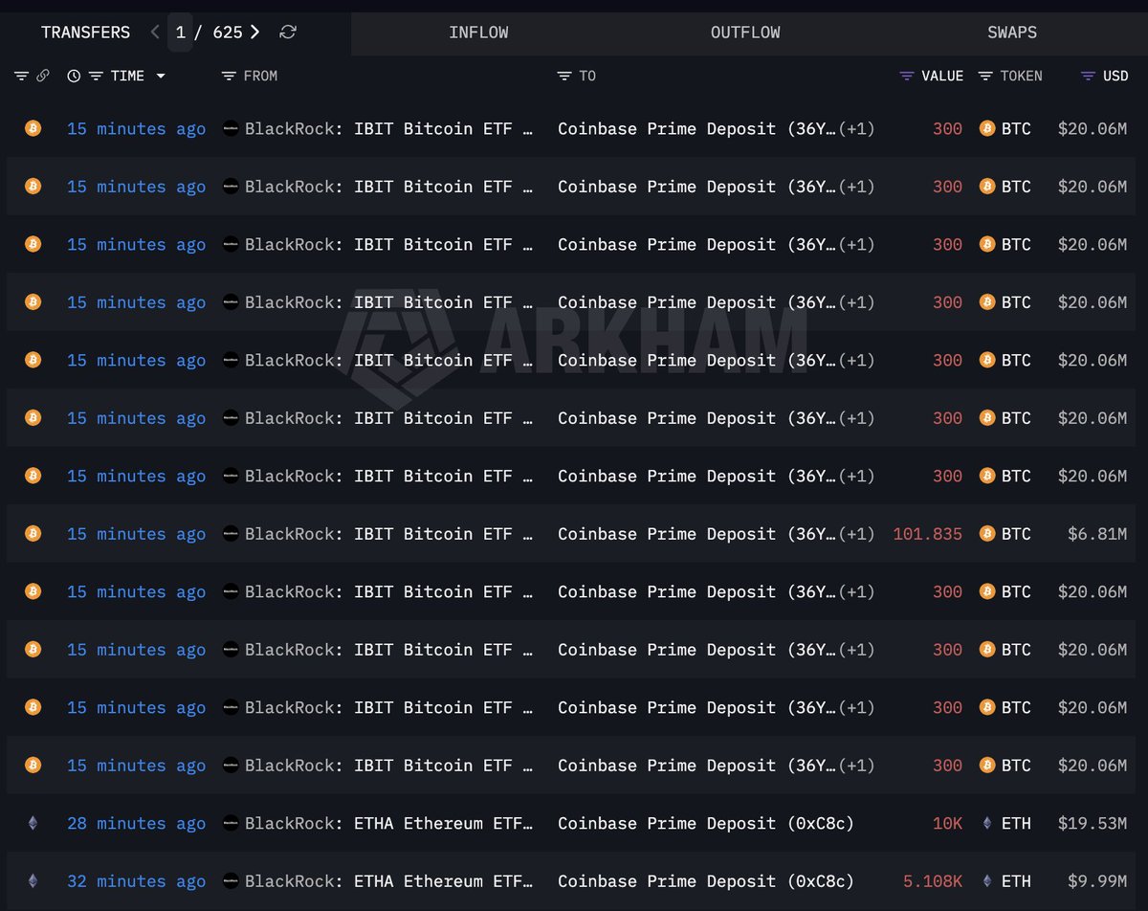Click the purple VALUE column filter icon

pos(907,76)
